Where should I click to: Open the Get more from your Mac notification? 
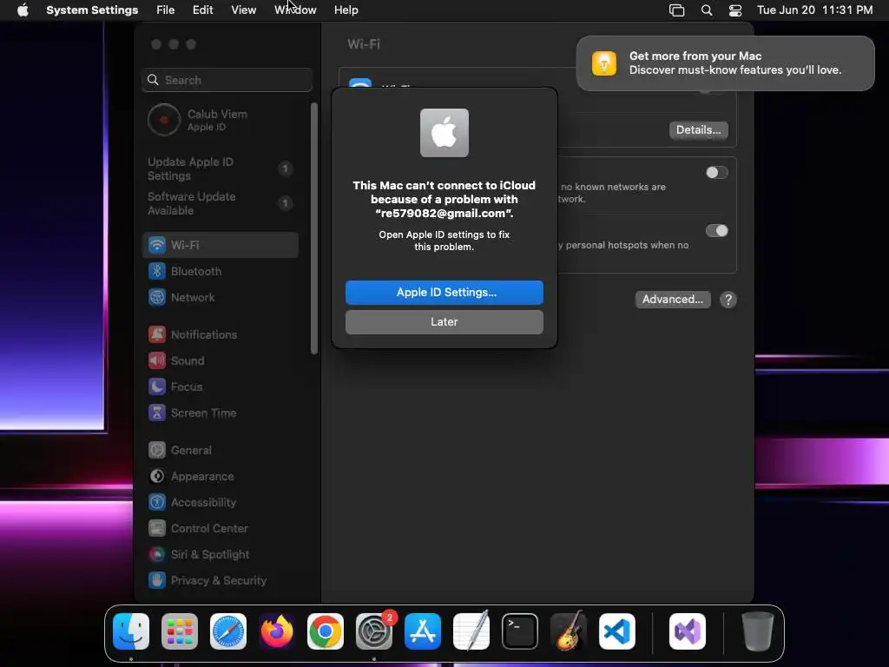tap(725, 63)
